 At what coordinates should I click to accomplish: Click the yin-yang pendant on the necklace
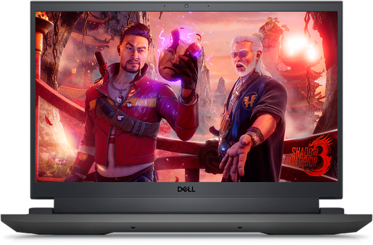pos(121,99)
